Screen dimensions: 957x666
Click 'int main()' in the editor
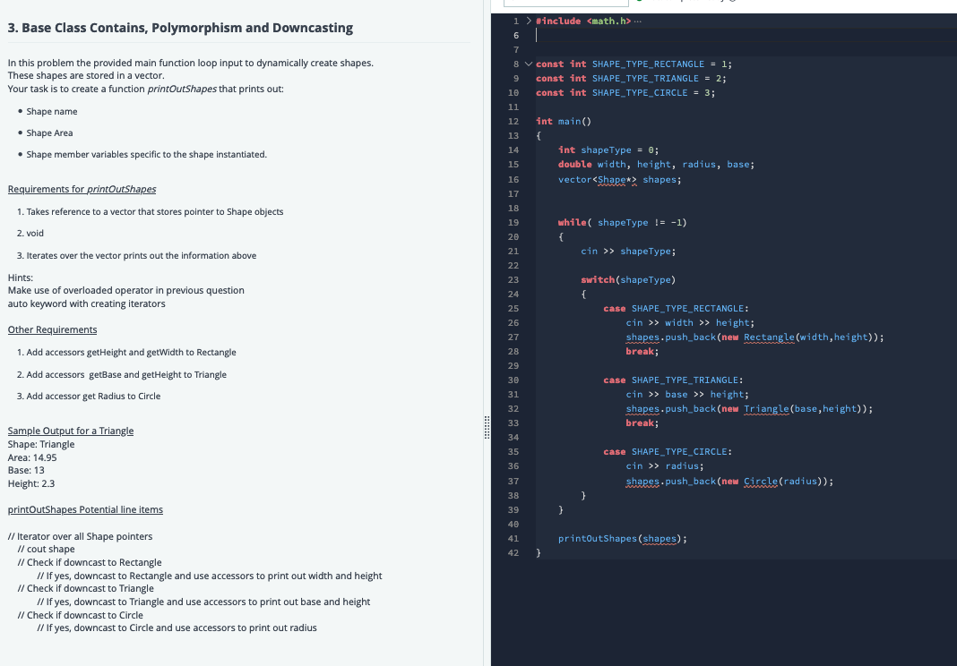coord(564,122)
